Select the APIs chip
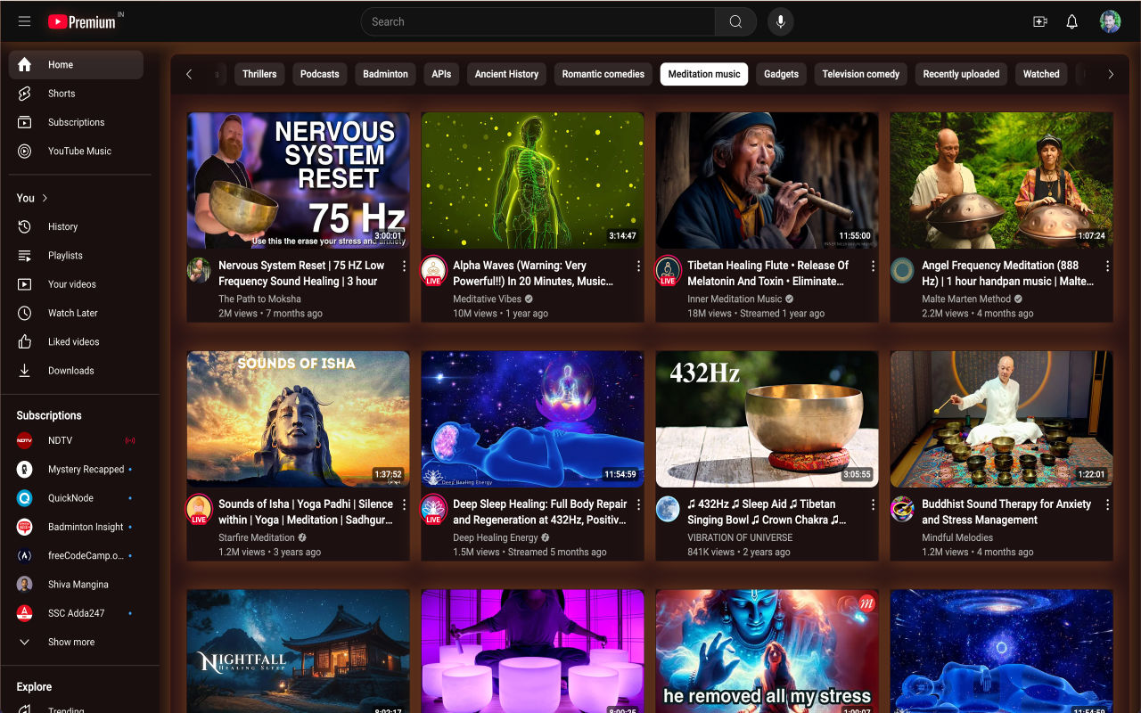This screenshot has height=713, width=1141. click(441, 74)
